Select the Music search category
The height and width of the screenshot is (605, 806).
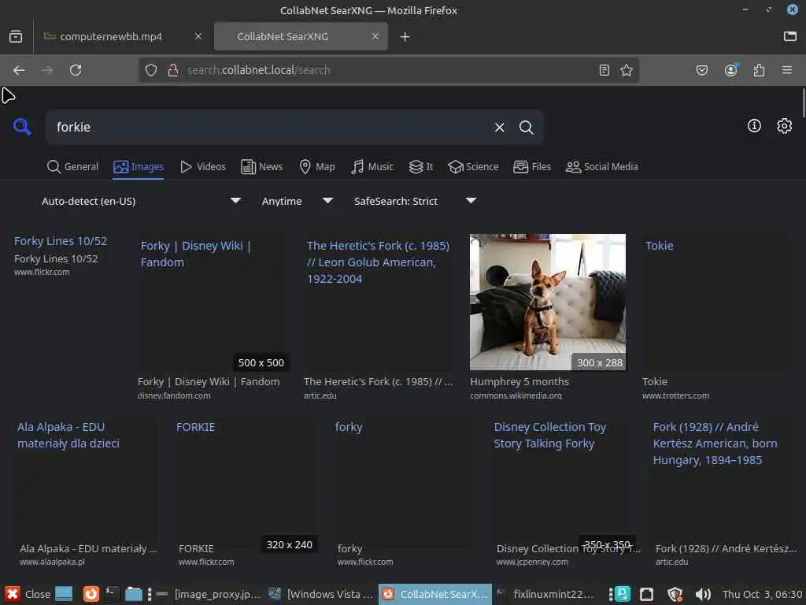pyautogui.click(x=372, y=167)
